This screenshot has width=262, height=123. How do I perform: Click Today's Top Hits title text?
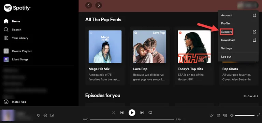(x=190, y=69)
